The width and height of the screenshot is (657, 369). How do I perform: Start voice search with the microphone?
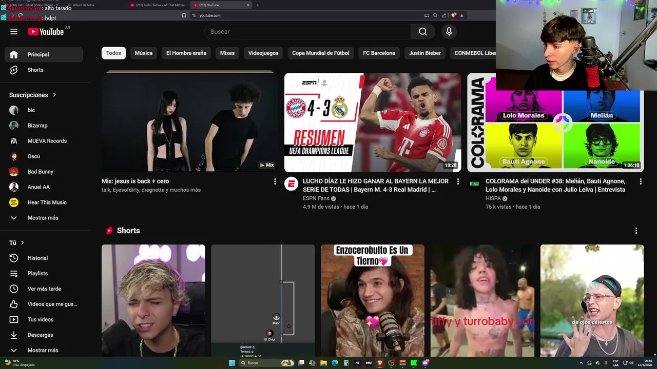(x=449, y=32)
